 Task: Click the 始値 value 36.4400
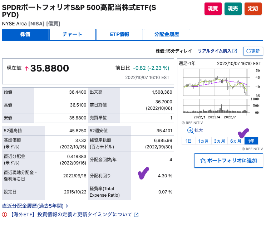78,92
